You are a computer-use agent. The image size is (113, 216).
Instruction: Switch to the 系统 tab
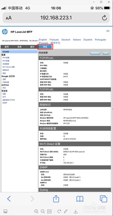(x=19, y=47)
